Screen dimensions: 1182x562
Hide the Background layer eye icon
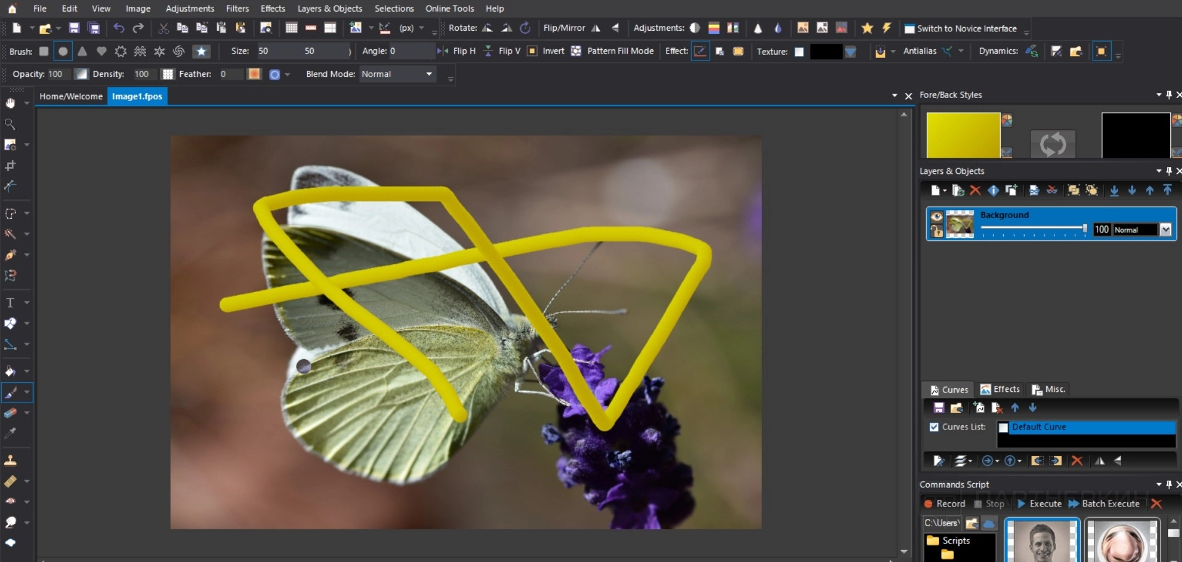point(937,216)
